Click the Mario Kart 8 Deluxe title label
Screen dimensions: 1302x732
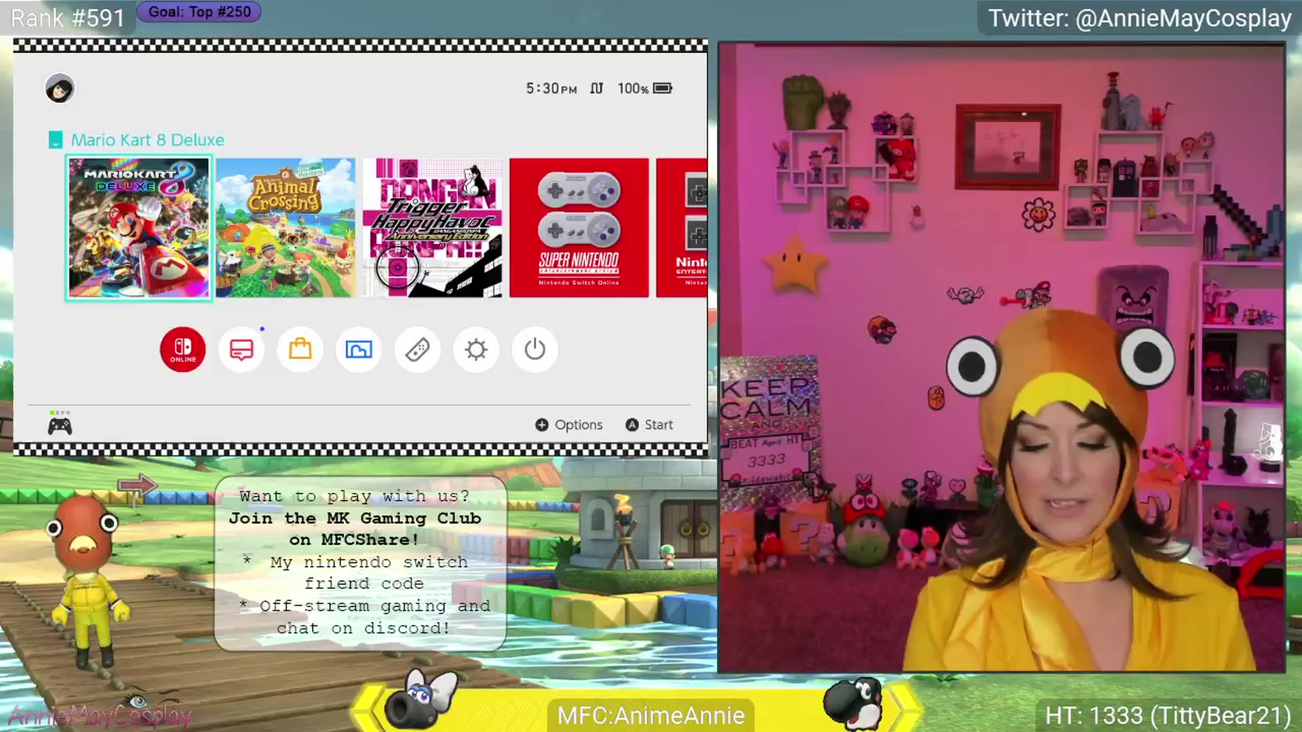[x=148, y=140]
